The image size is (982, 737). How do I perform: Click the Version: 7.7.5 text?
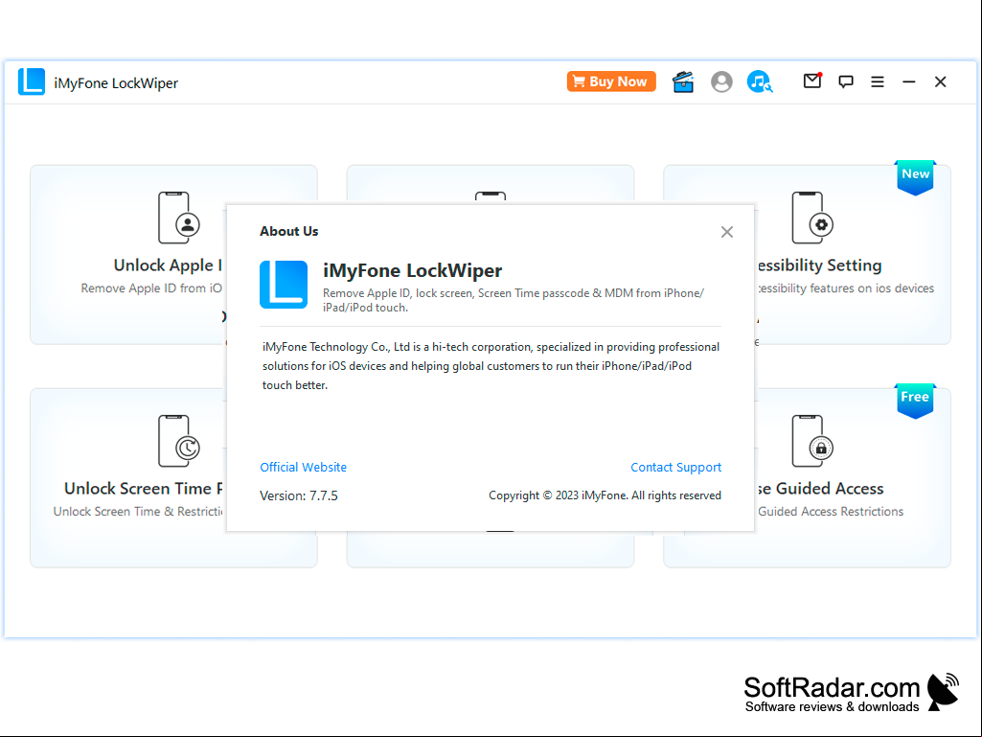pyautogui.click(x=299, y=495)
